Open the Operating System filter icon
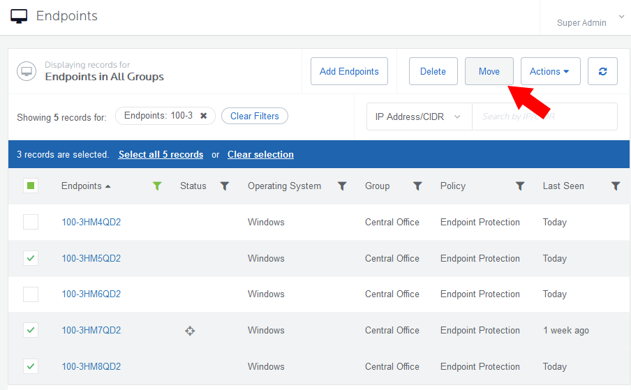The height and width of the screenshot is (390, 631). (x=342, y=186)
